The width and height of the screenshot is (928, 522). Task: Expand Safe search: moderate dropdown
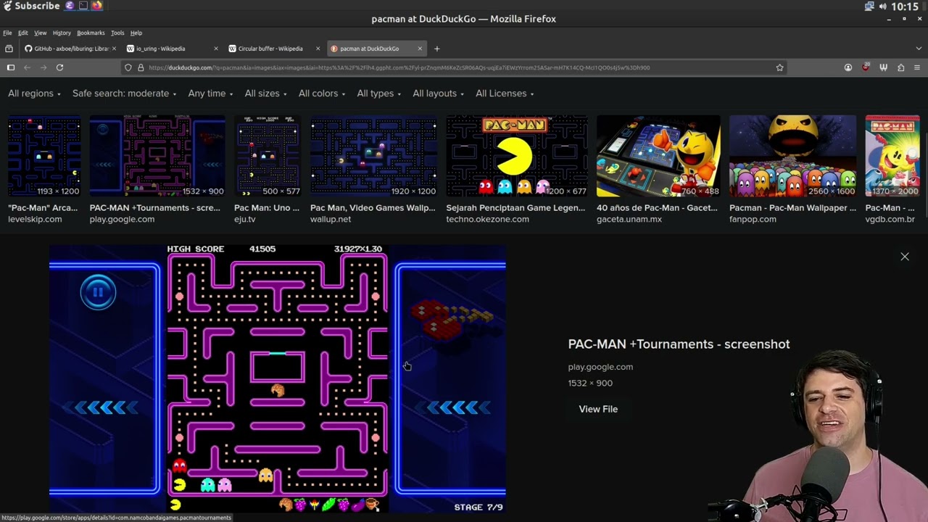(x=125, y=94)
